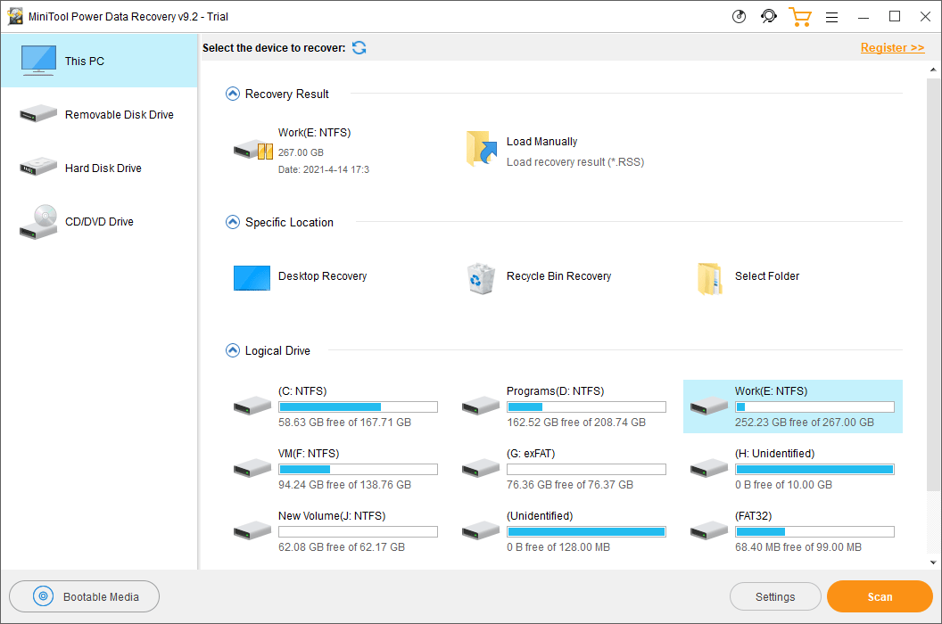Viewport: 942px width, 624px height.
Task: Click the refresh device list icon
Action: coord(359,47)
